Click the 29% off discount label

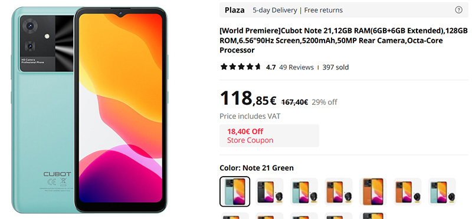[x=324, y=102]
